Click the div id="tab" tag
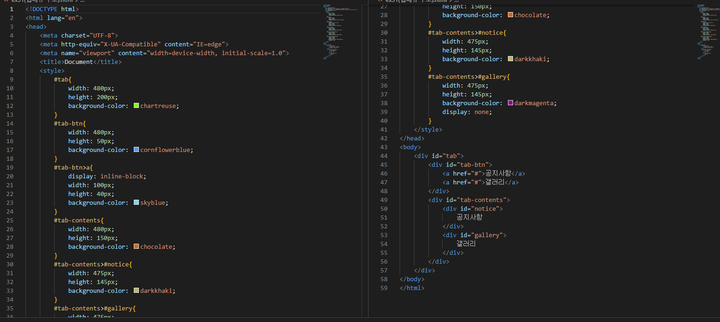 (x=439, y=156)
